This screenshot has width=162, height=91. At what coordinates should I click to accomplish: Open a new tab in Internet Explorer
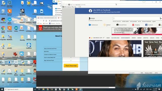point(80,7)
